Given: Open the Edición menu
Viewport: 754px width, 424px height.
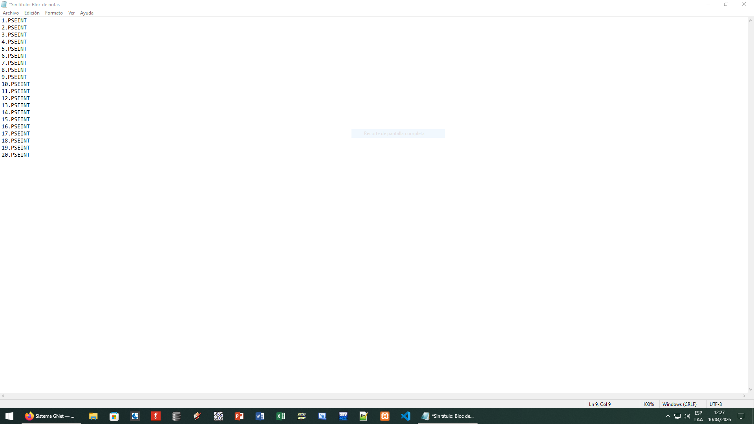Looking at the screenshot, I should tap(32, 13).
